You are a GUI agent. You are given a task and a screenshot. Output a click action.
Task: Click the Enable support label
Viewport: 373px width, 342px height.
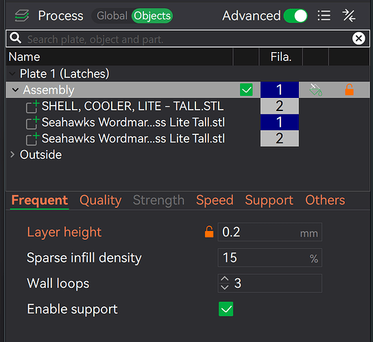72,309
